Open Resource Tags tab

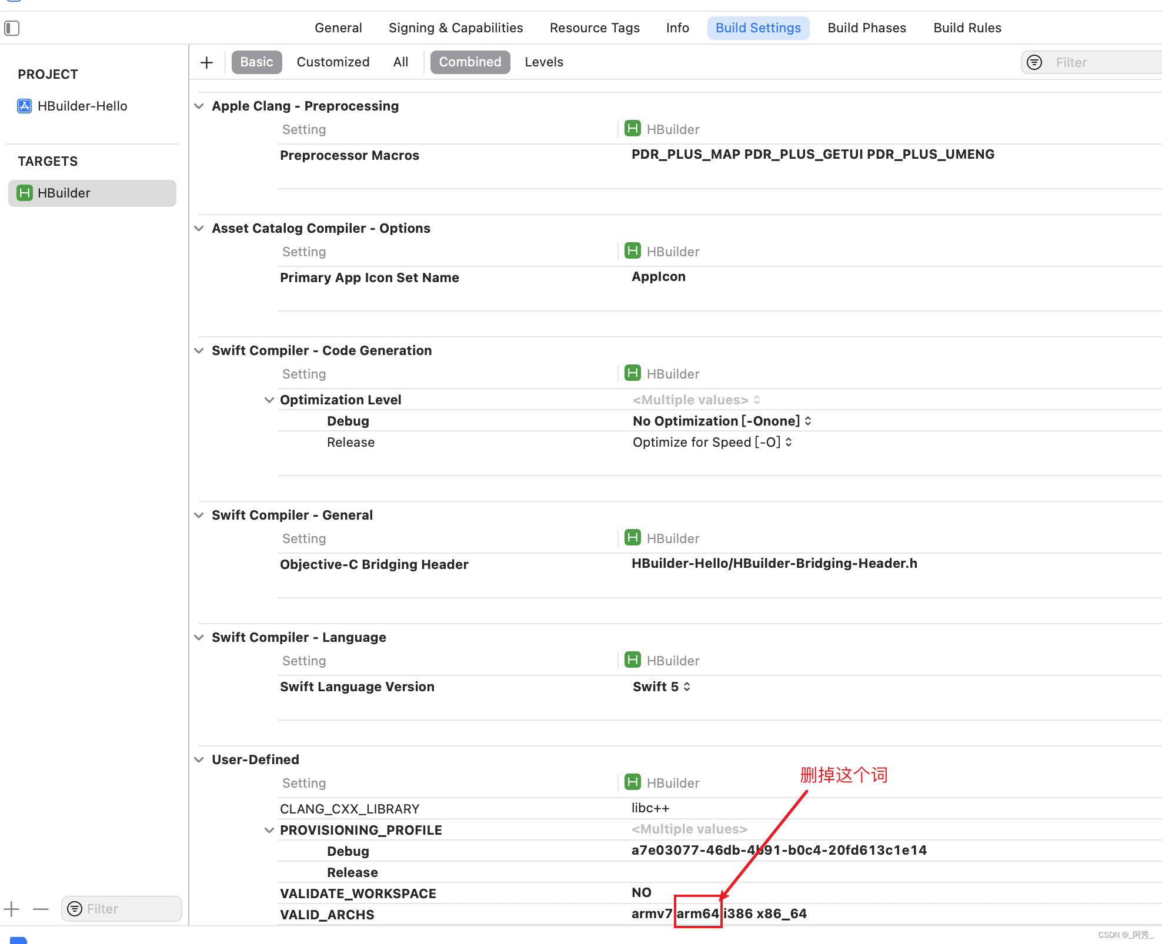(595, 28)
